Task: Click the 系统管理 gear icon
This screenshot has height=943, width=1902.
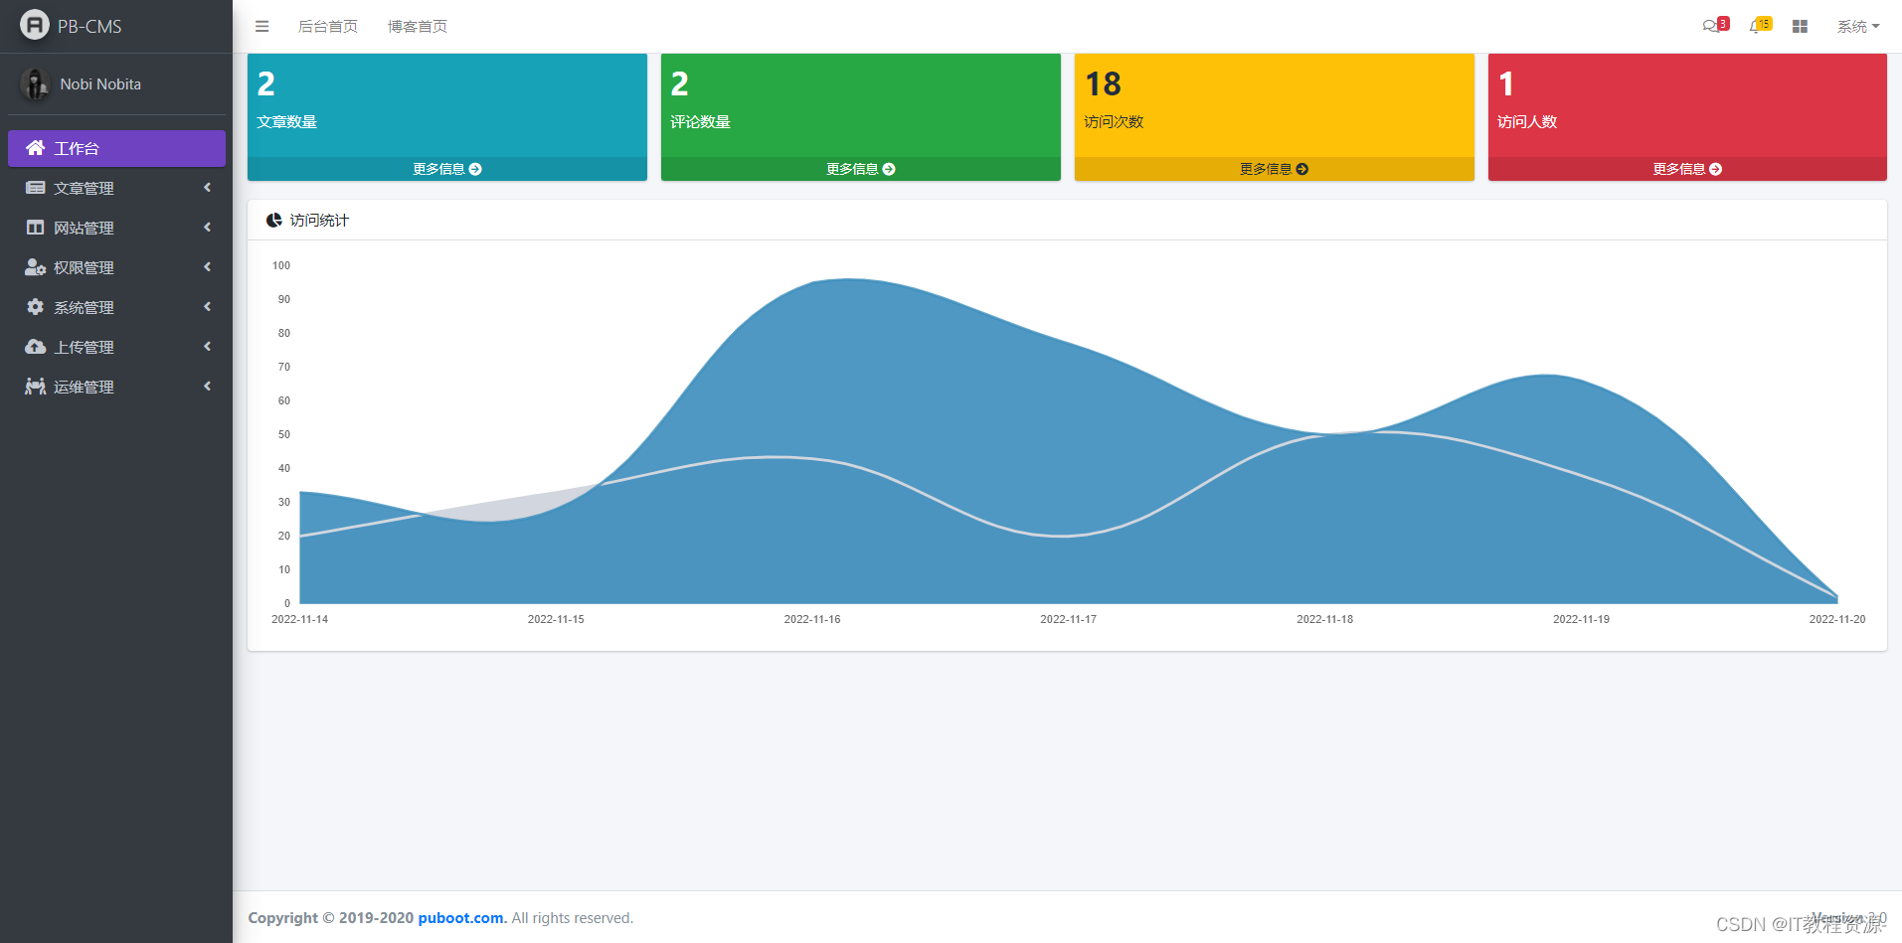Action: pos(36,307)
